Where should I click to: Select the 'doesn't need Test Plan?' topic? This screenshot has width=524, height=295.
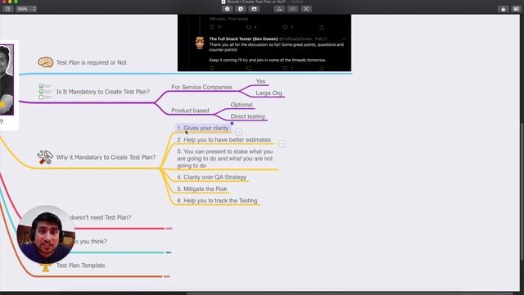tap(100, 217)
